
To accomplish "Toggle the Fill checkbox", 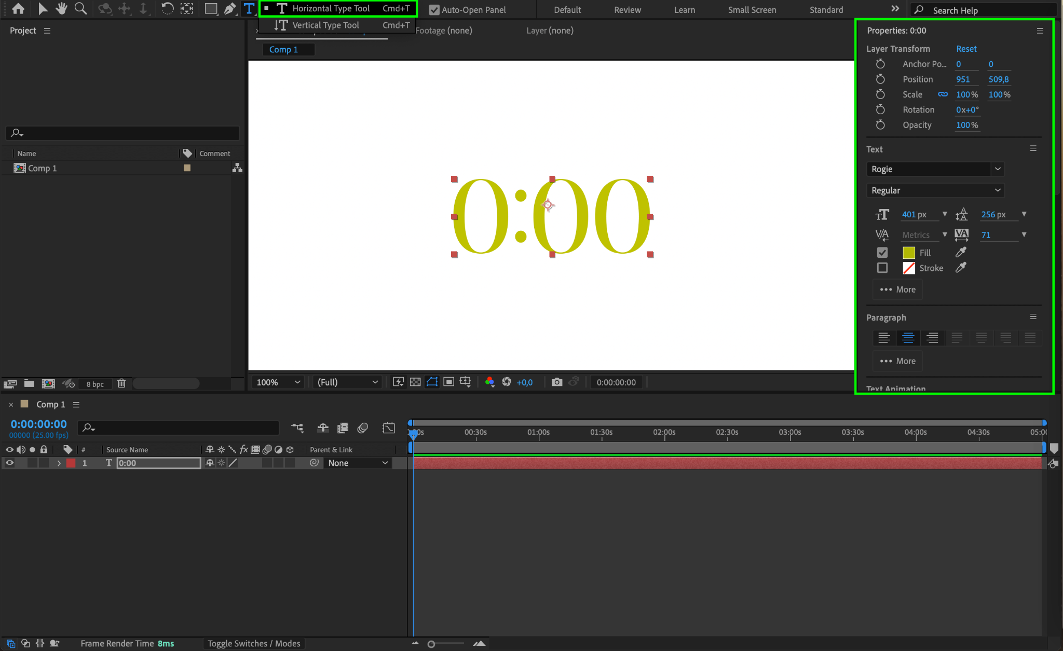I will pos(882,253).
